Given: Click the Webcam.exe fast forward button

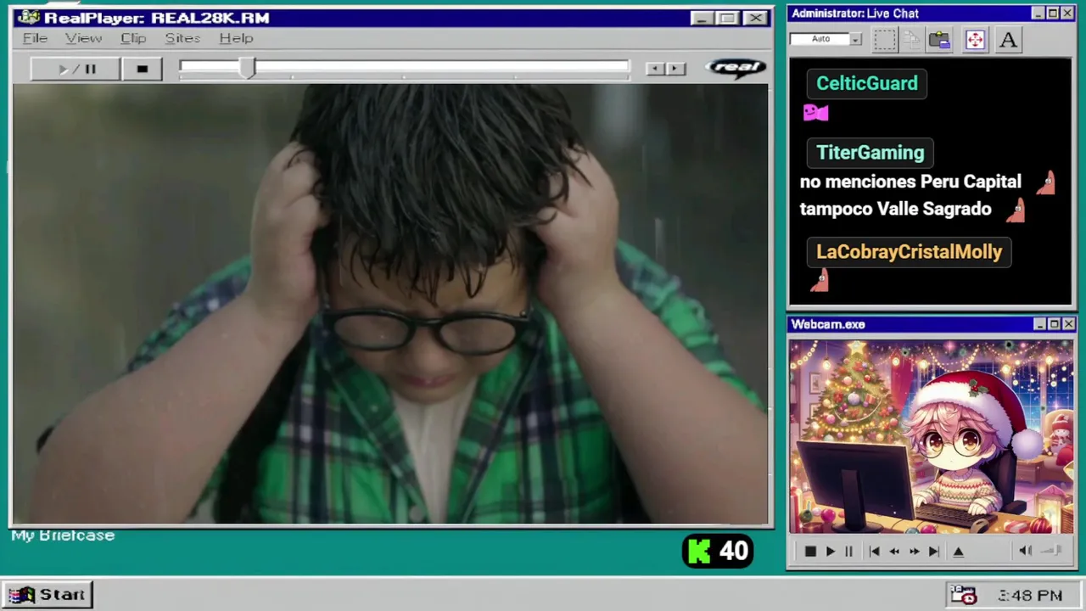Looking at the screenshot, I should (914, 552).
